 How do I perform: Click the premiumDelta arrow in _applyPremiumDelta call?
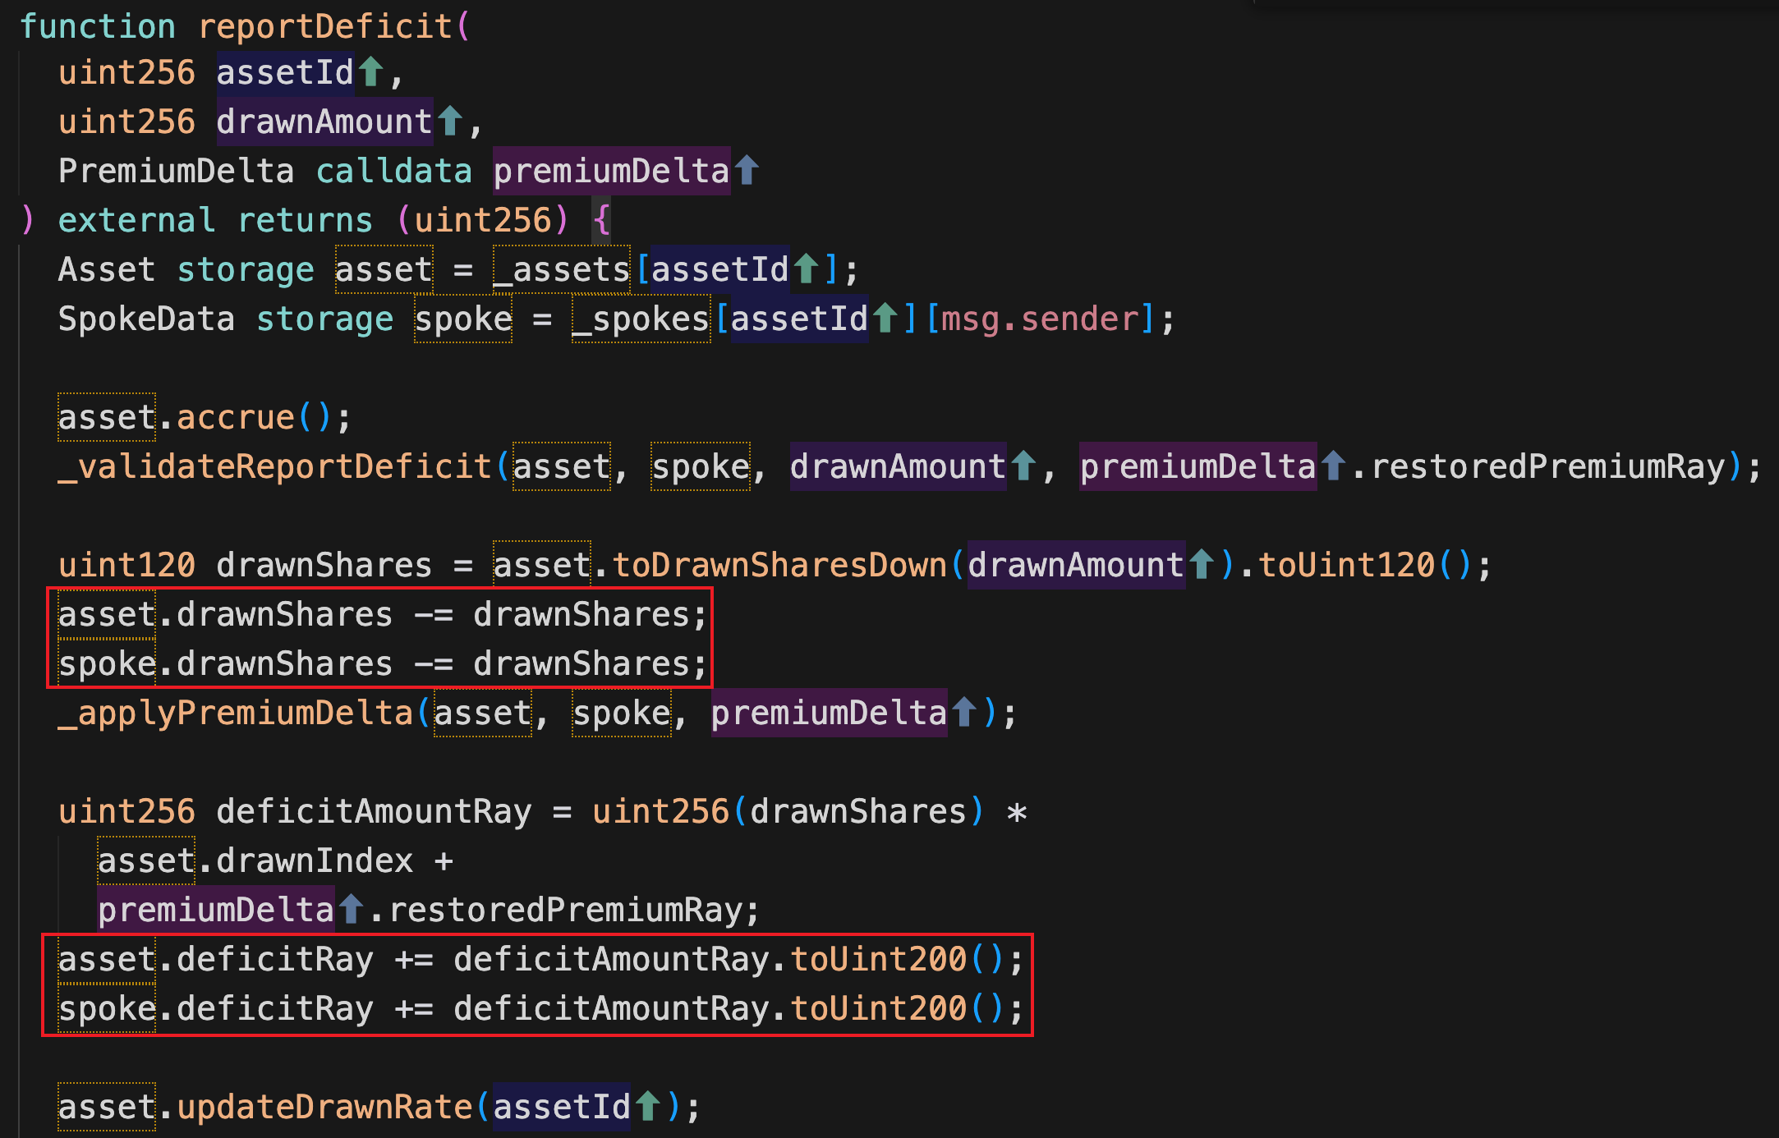964,713
